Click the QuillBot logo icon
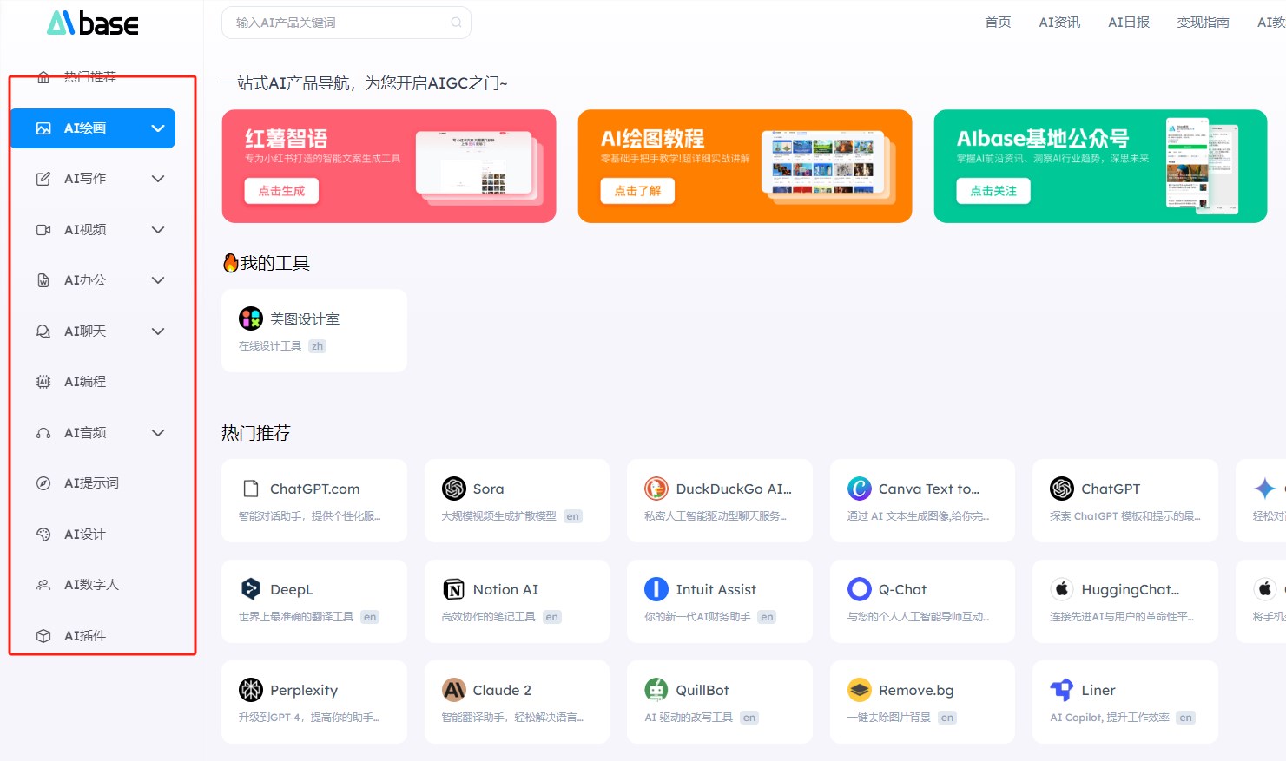The image size is (1286, 761). tap(656, 690)
